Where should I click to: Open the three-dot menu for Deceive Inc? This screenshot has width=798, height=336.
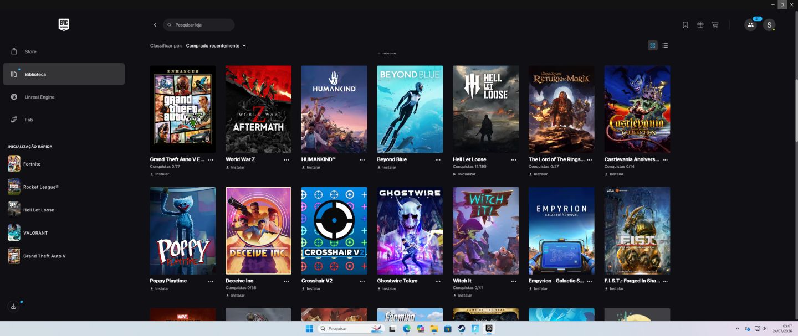coord(287,281)
